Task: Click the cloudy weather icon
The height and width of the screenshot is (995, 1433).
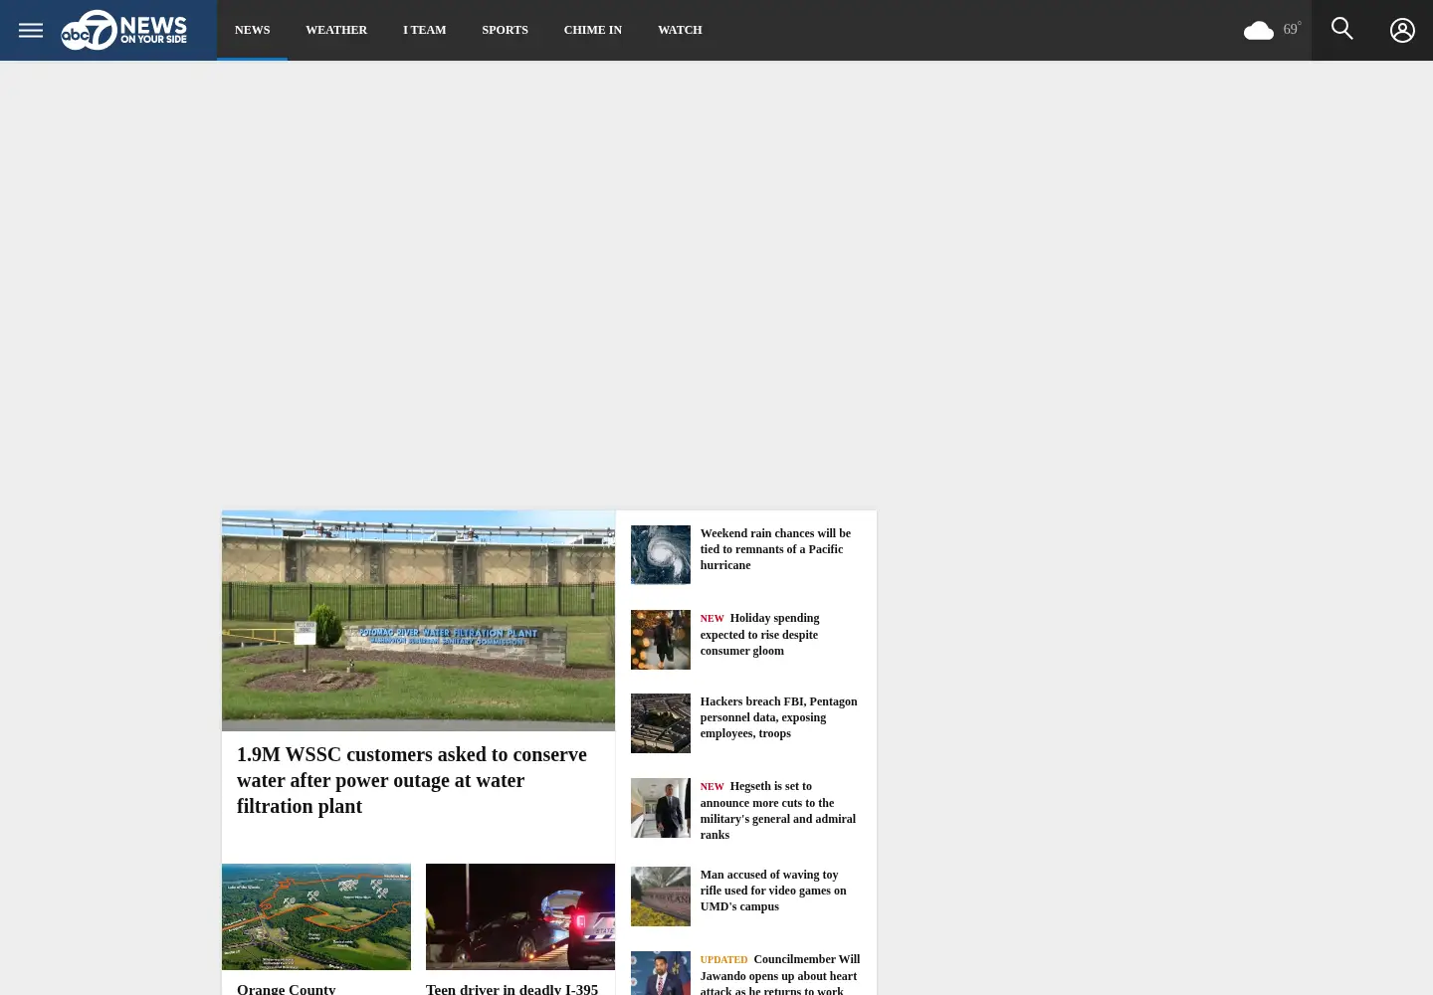Action: point(1258,31)
